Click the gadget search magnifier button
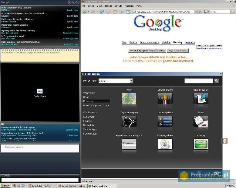236x188 pixels. tap(217, 81)
